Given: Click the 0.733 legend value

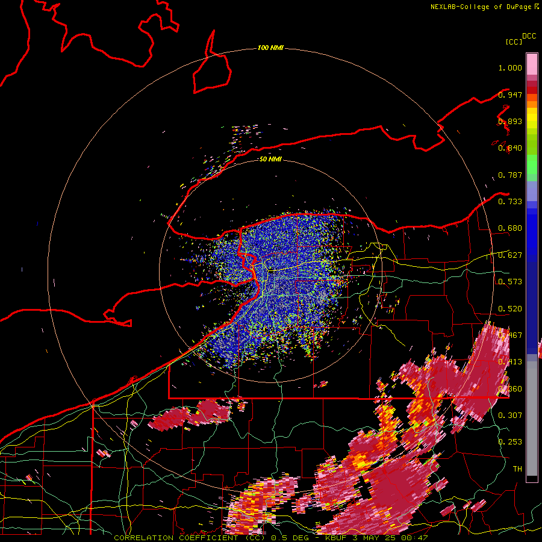Looking at the screenshot, I should coord(510,202).
